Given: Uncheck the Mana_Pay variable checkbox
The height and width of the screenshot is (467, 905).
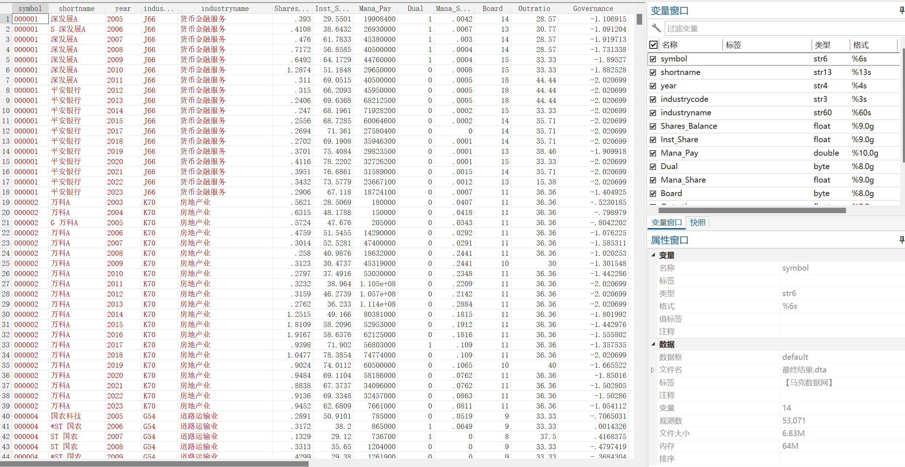Looking at the screenshot, I should click(653, 153).
